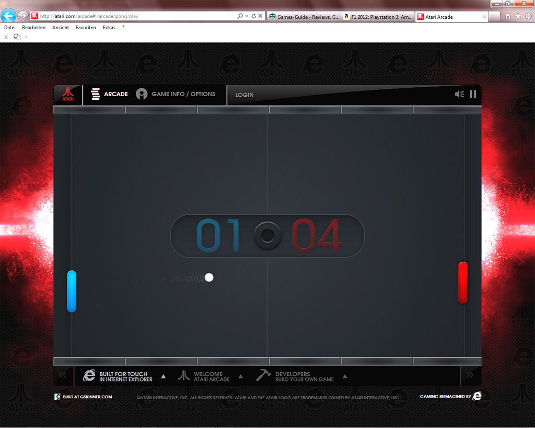Click the blue left paddle

pyautogui.click(x=72, y=291)
